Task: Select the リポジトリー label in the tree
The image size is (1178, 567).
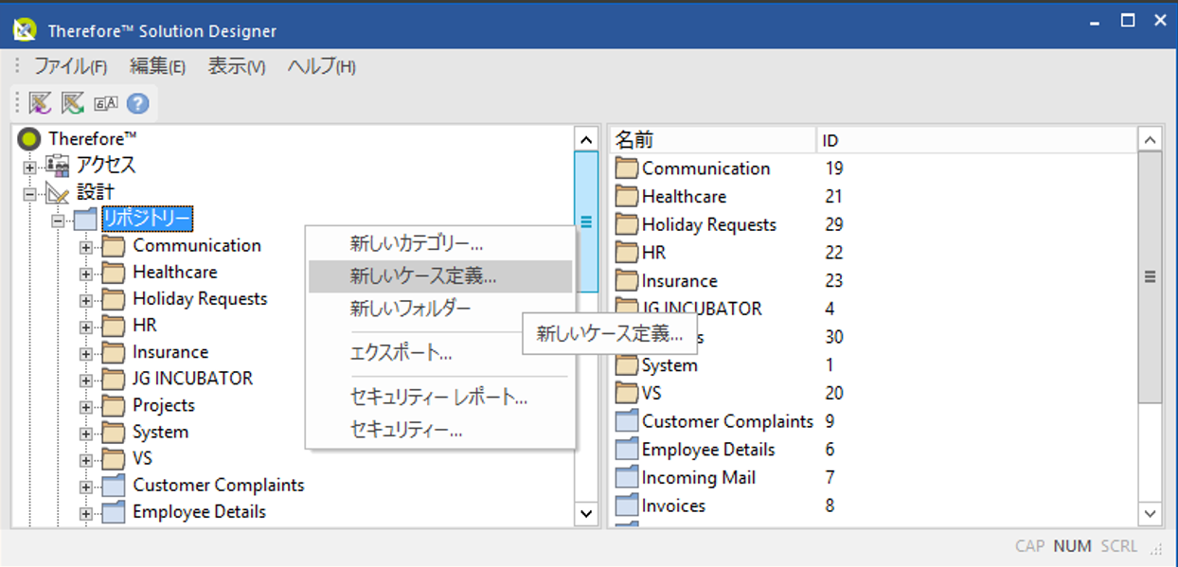Action: coord(147,219)
